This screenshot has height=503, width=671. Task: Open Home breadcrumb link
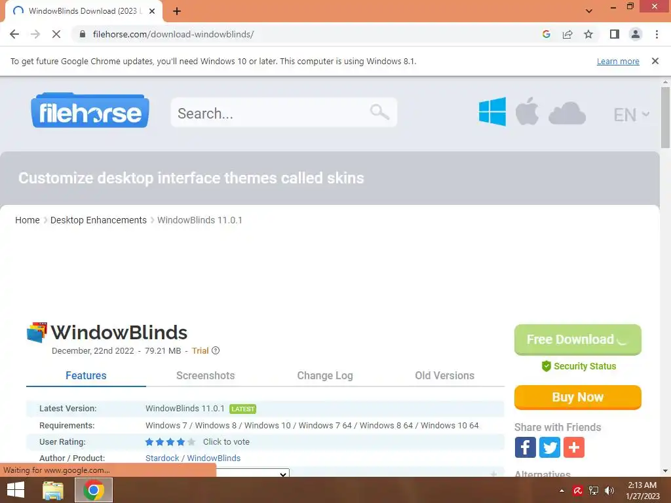(x=28, y=220)
